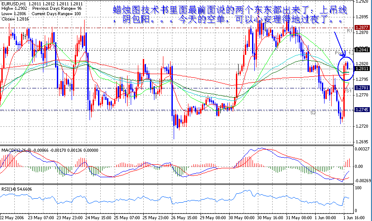Click the '23 May 23:00' time label

point(69,218)
